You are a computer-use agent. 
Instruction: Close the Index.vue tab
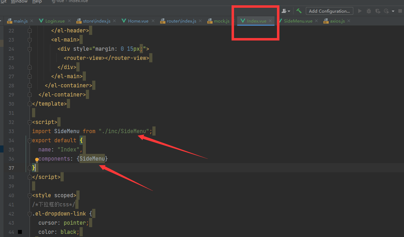coord(270,21)
